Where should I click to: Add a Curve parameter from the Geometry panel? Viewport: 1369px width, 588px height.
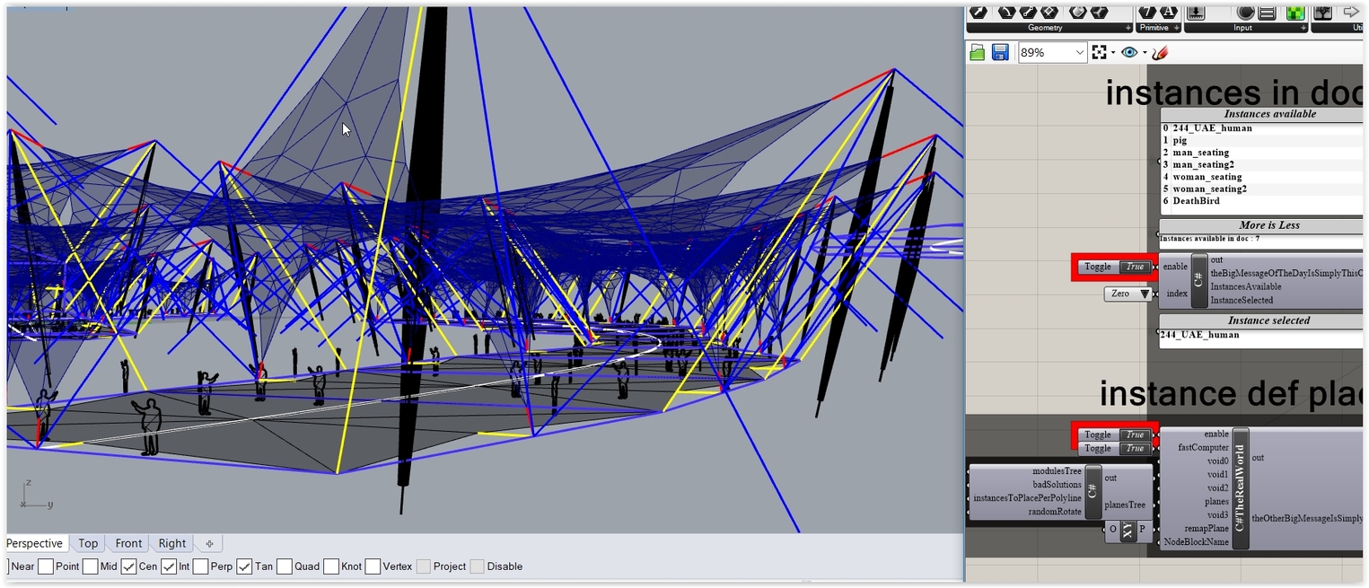pyautogui.click(x=1007, y=12)
